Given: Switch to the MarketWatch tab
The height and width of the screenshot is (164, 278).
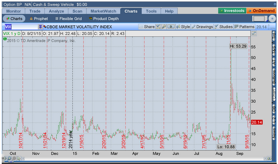Looking at the screenshot, I should point(103,11).
